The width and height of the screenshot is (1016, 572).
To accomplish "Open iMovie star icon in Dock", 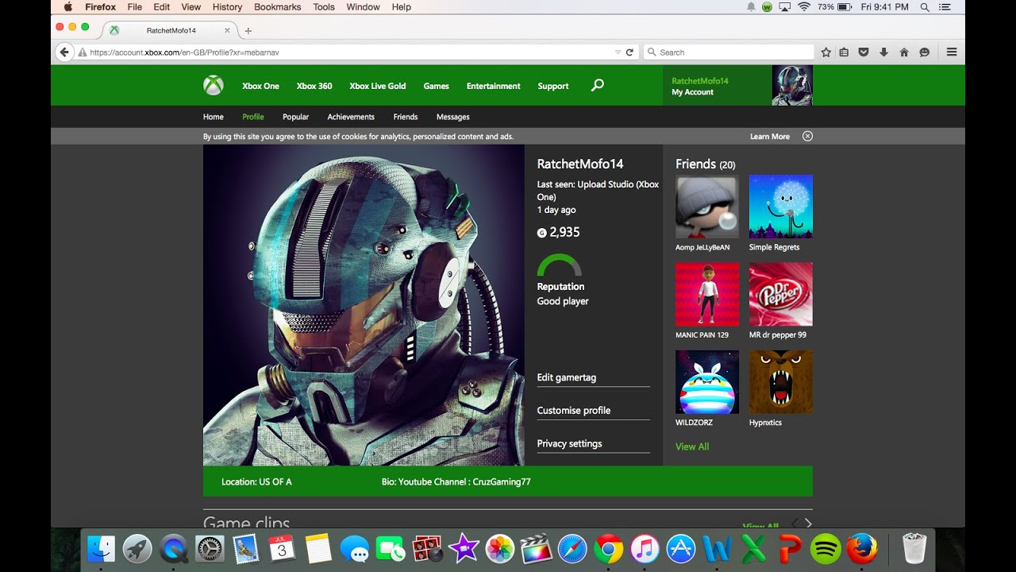I will pos(464,549).
